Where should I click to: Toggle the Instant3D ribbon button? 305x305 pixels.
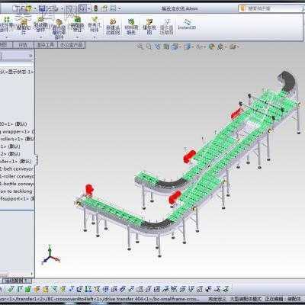[x=187, y=24]
